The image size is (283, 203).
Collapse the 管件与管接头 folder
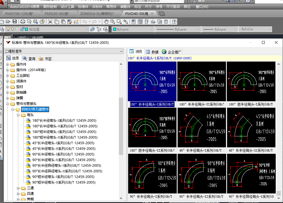tap(7, 104)
